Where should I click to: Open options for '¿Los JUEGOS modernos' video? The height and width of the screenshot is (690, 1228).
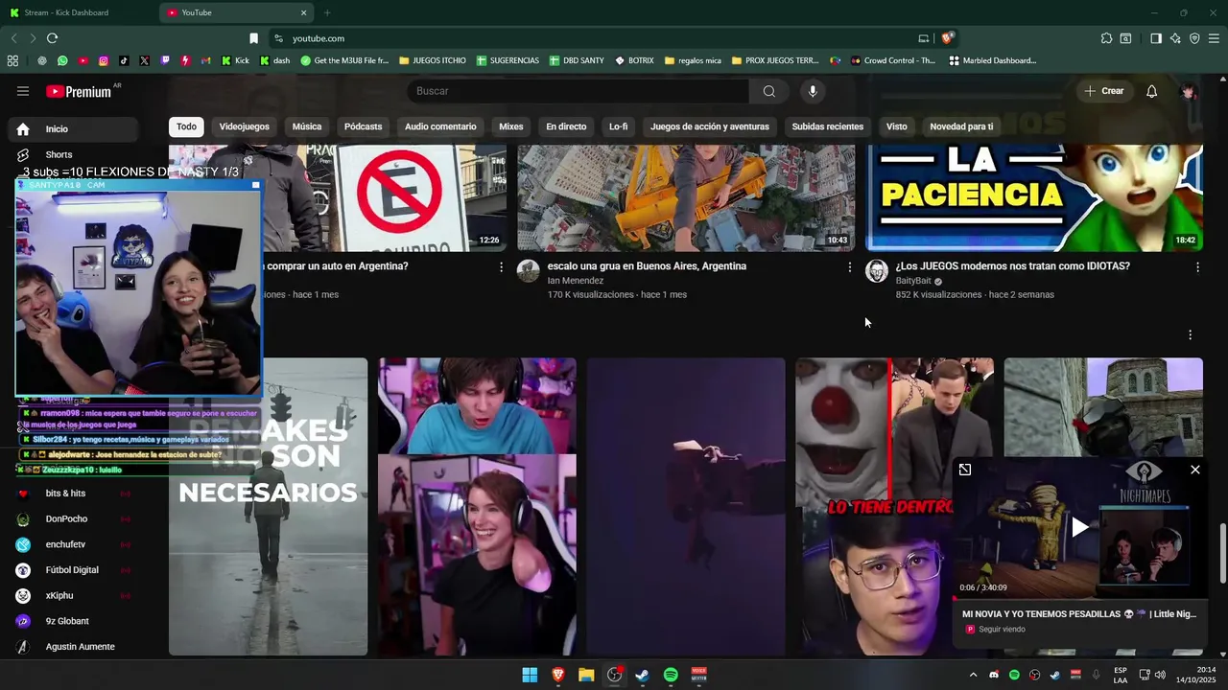coord(1197,267)
